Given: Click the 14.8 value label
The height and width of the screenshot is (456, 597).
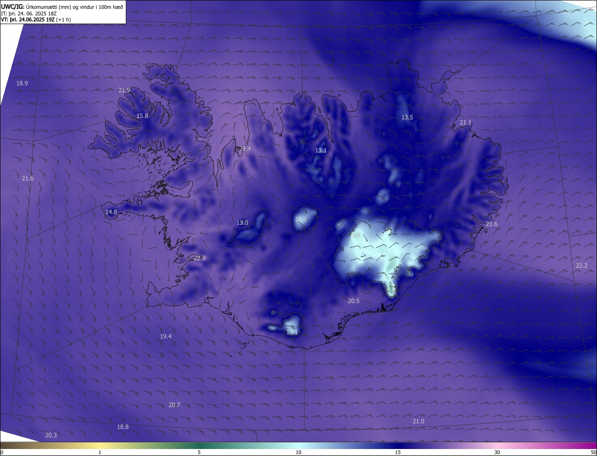Looking at the screenshot, I should click(x=111, y=212).
